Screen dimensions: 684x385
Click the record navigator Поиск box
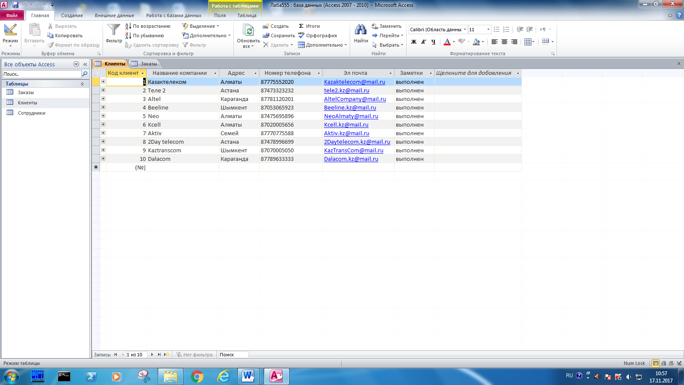(233, 355)
